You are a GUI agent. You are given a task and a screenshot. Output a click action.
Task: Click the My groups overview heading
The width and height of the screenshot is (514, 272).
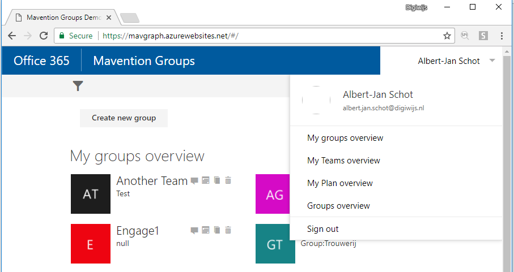(137, 156)
